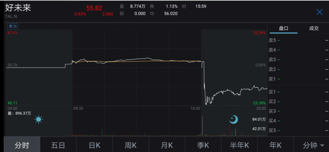Screen dimensions: 329x152
Task: Open the 分钟 dropdown arrow
Action: (x=322, y=145)
